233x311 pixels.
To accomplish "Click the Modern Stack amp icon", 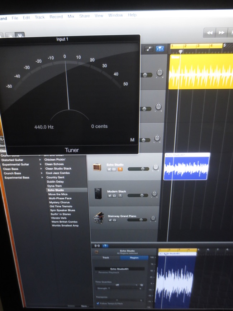I will coord(98,193).
